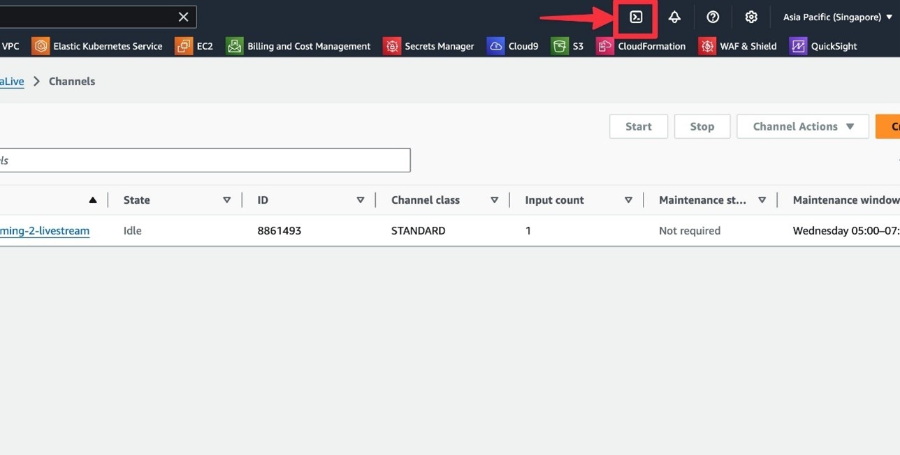The image size is (900, 455).
Task: Open the Secrets Manager shortcut
Action: coord(429,47)
